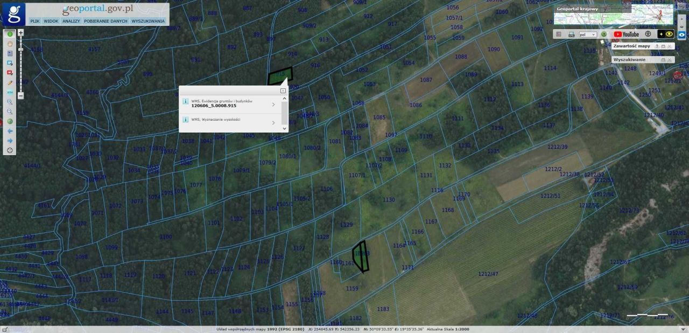This screenshot has width=689, height=333.
Task: Click the green help question icon
Action: (604, 34)
